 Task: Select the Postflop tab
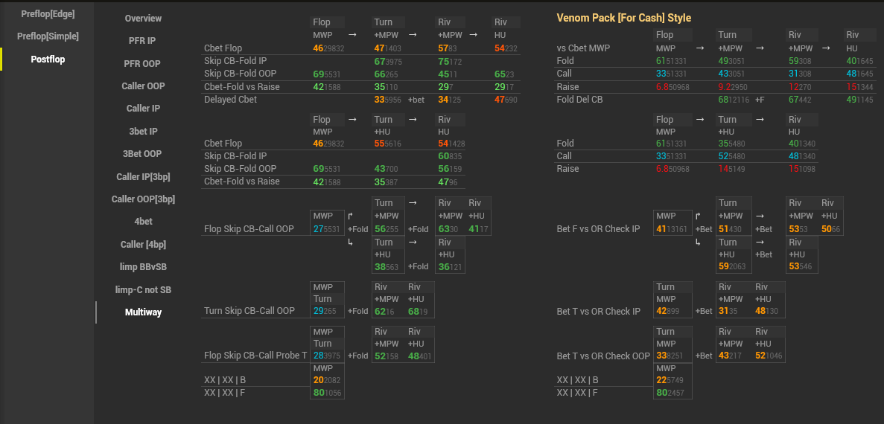48,59
